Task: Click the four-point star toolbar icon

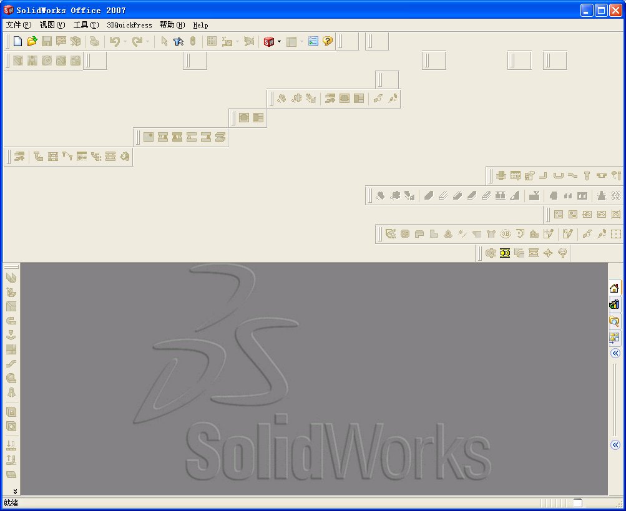Action: tap(548, 253)
